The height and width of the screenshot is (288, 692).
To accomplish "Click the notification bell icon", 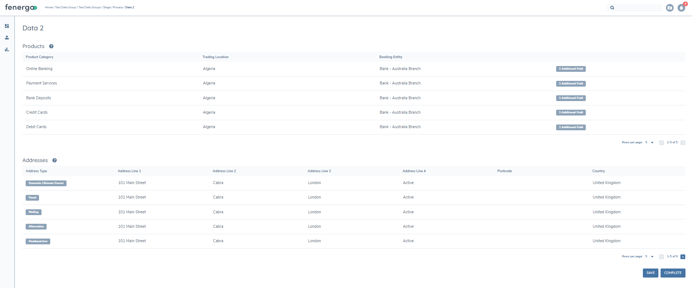I will click(681, 8).
